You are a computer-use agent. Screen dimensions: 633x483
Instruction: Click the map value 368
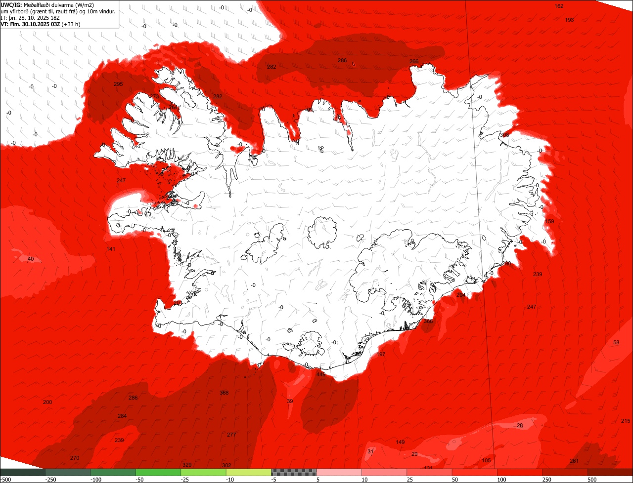224,393
